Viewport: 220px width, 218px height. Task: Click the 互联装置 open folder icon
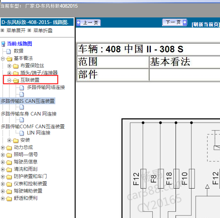pyautogui.click(x=16, y=80)
